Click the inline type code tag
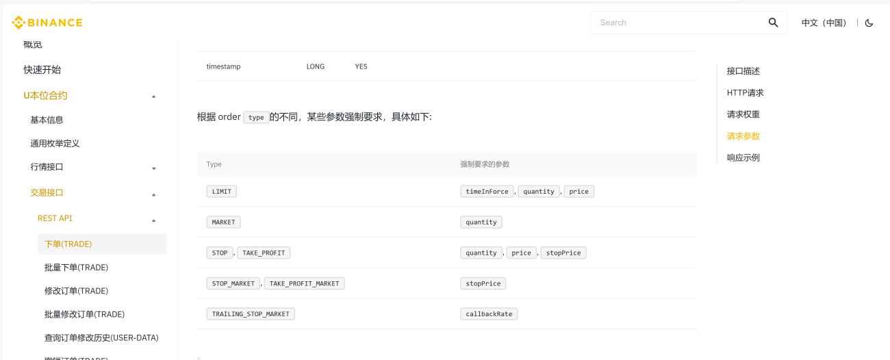Image resolution: width=890 pixels, height=360 pixels. tap(256, 118)
